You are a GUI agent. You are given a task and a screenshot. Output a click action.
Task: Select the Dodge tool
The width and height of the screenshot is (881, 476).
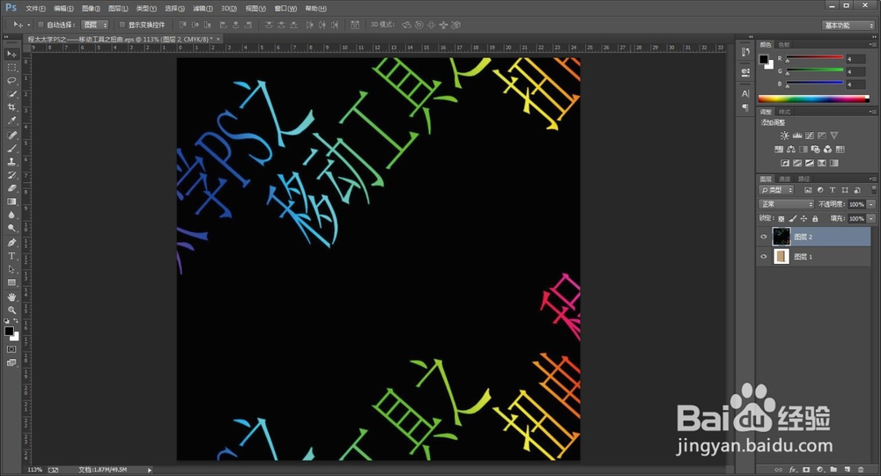tap(11, 229)
